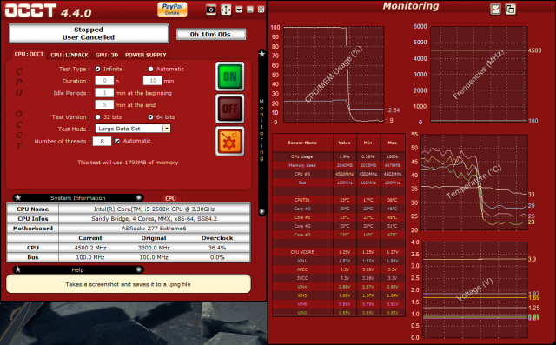The height and width of the screenshot is (345, 556).
Task: Open the down-arrow menu icon in title bar
Action: pos(239,10)
